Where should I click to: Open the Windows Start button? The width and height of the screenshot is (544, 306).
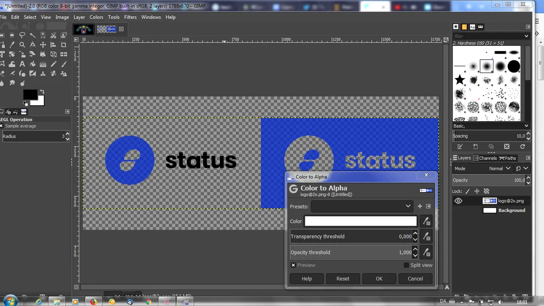point(10,301)
